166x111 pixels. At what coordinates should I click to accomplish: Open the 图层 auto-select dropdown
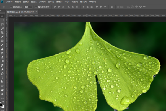tap(28, 7)
